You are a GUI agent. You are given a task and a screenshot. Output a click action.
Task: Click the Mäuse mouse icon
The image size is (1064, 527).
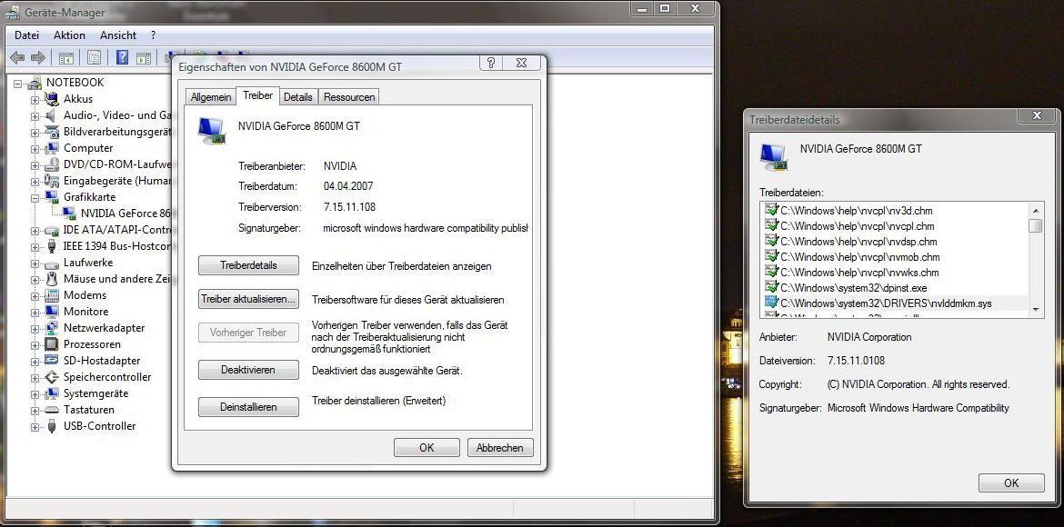pos(52,279)
